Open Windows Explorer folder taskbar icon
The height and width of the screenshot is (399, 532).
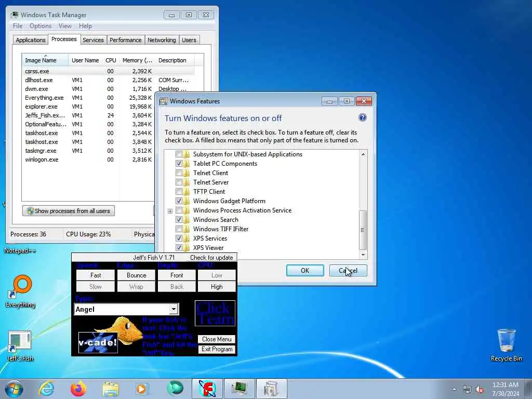(111, 389)
